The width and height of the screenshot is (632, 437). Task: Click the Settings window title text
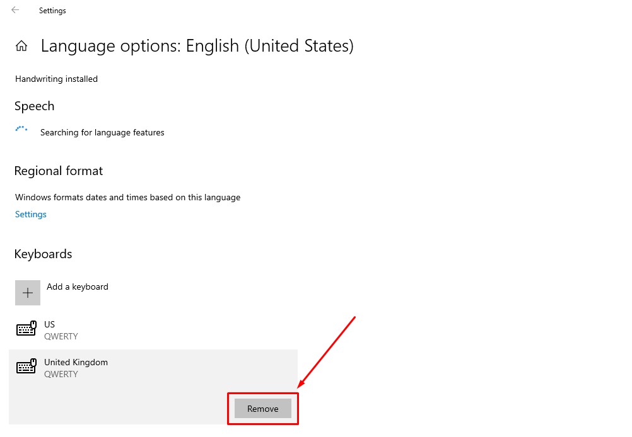[52, 11]
